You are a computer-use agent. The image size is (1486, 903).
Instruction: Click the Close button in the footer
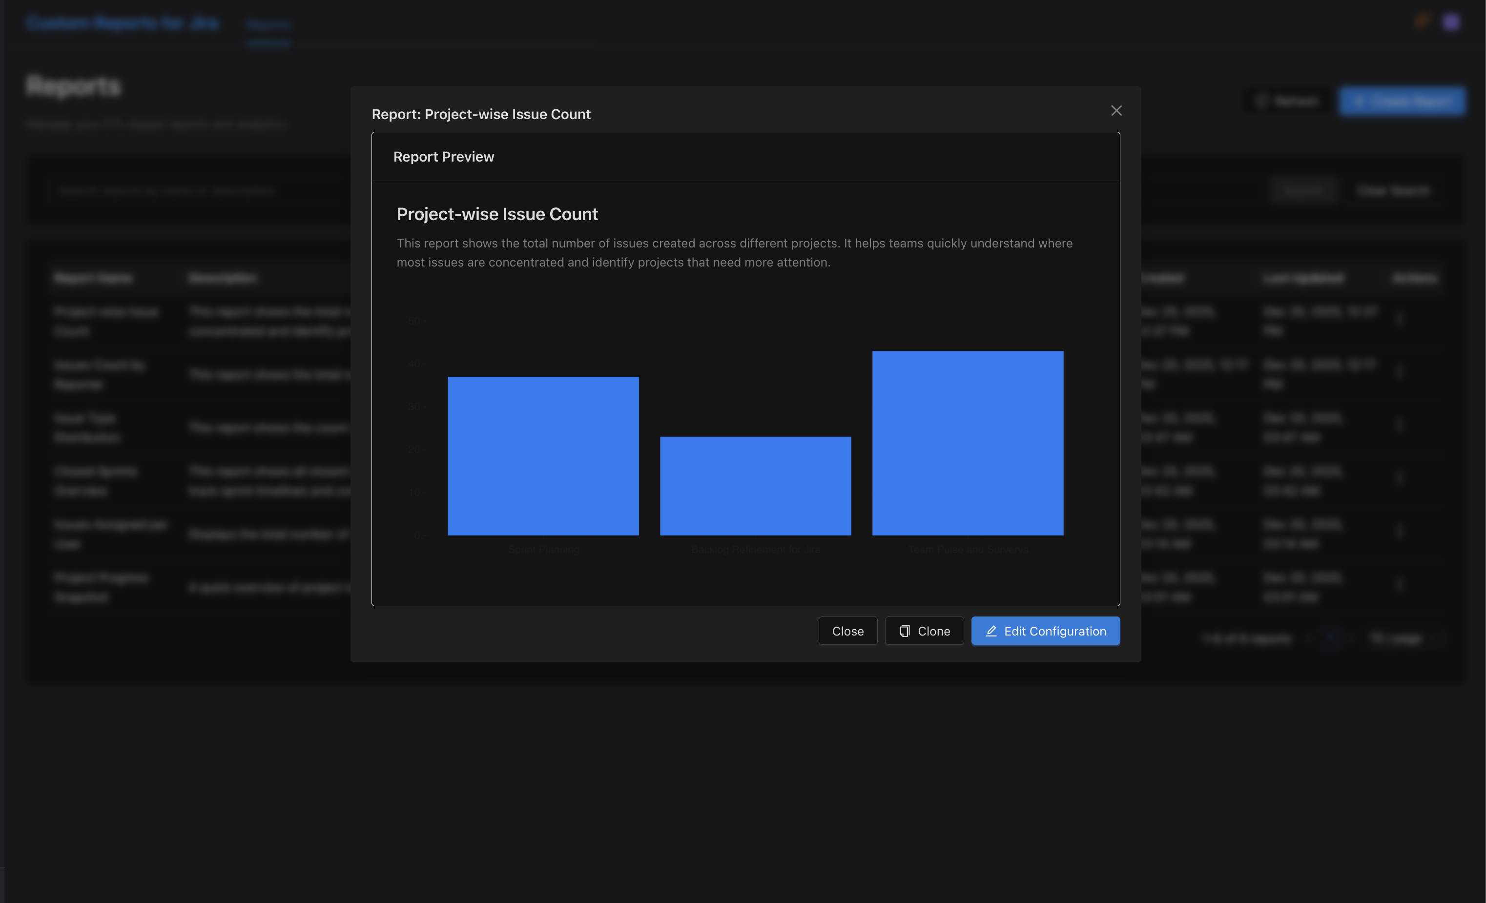[x=847, y=631]
